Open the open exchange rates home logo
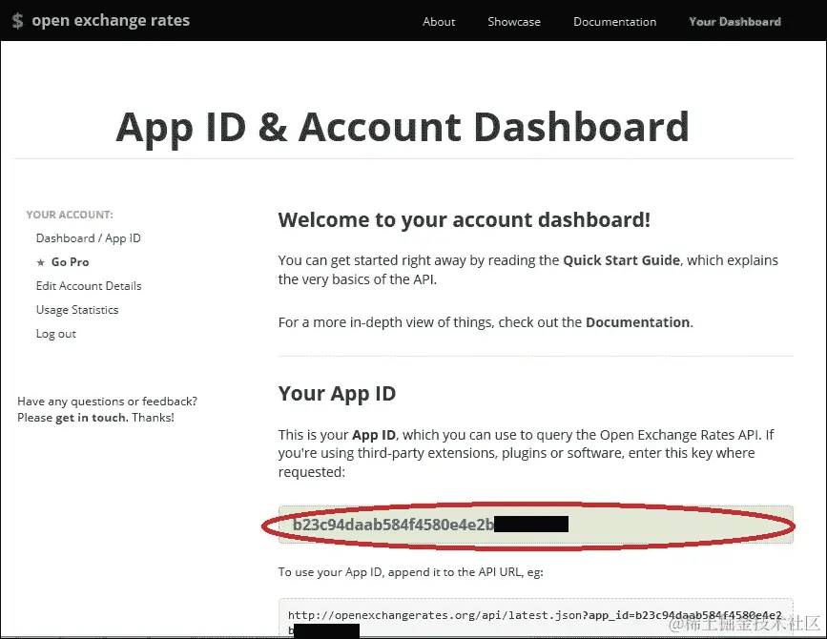Screen dimensions: 827x639 110,19
